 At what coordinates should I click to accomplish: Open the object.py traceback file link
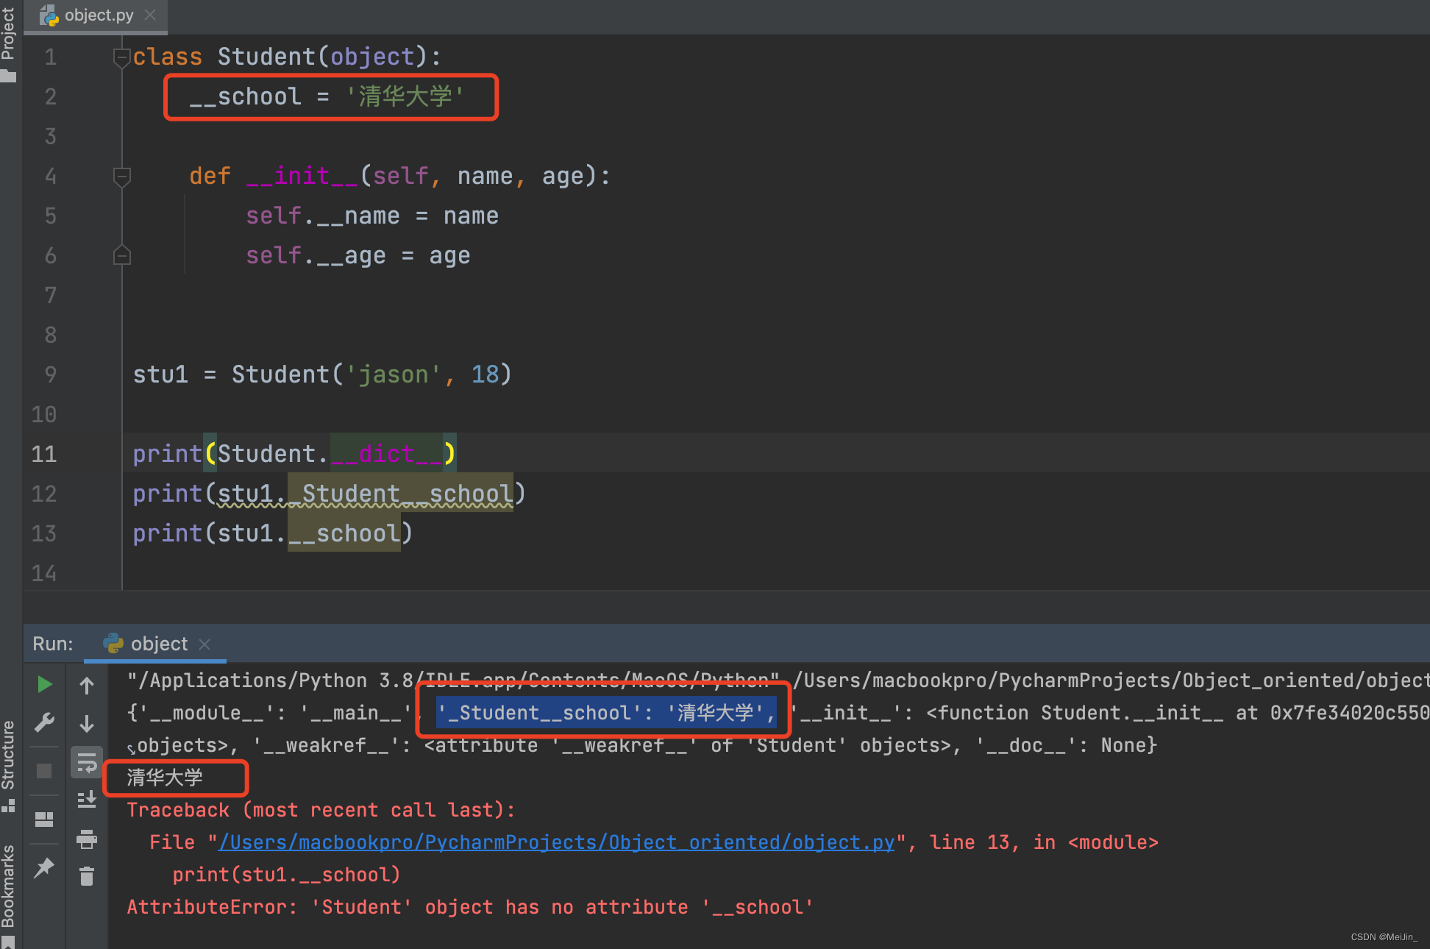556,842
